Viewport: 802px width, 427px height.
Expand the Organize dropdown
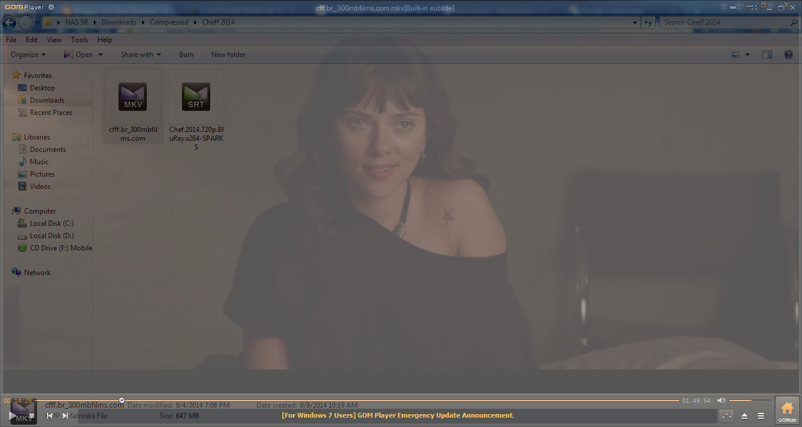point(28,55)
